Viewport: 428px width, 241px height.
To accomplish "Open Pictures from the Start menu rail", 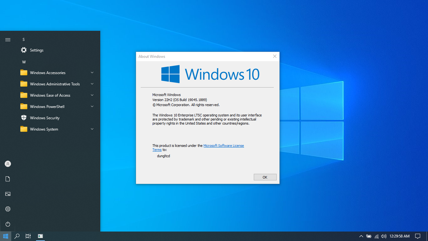I will point(8,194).
